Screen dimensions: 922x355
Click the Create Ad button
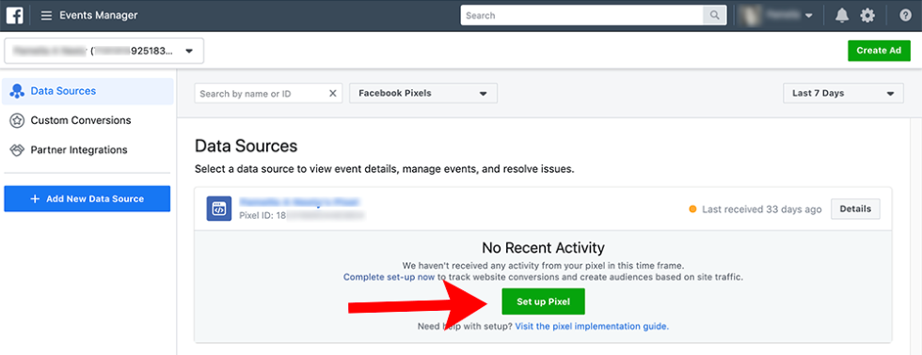tap(879, 51)
